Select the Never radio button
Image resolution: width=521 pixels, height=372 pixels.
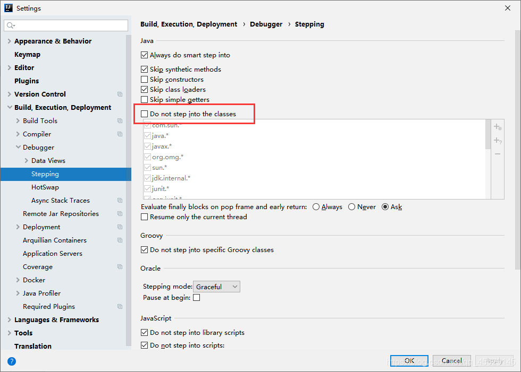click(x=351, y=207)
